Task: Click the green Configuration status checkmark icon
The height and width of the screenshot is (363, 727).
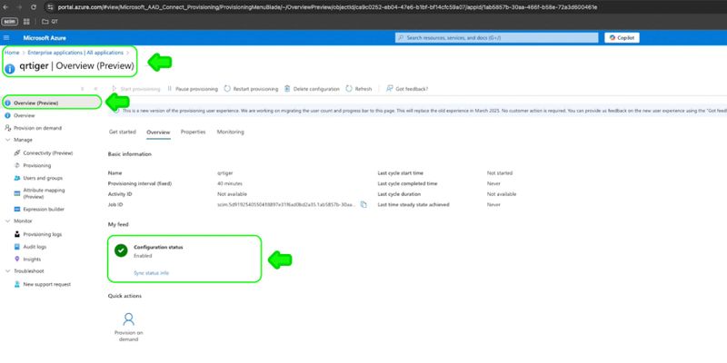Action: click(121, 250)
